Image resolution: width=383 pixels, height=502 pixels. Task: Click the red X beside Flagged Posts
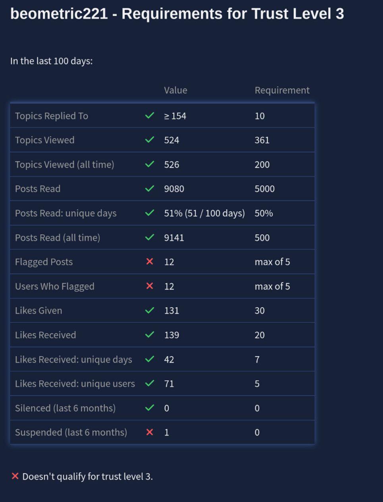[150, 262]
